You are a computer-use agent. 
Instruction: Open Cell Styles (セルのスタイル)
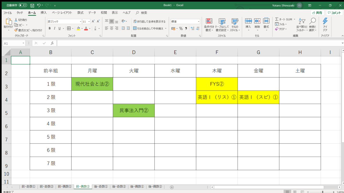[234, 25]
